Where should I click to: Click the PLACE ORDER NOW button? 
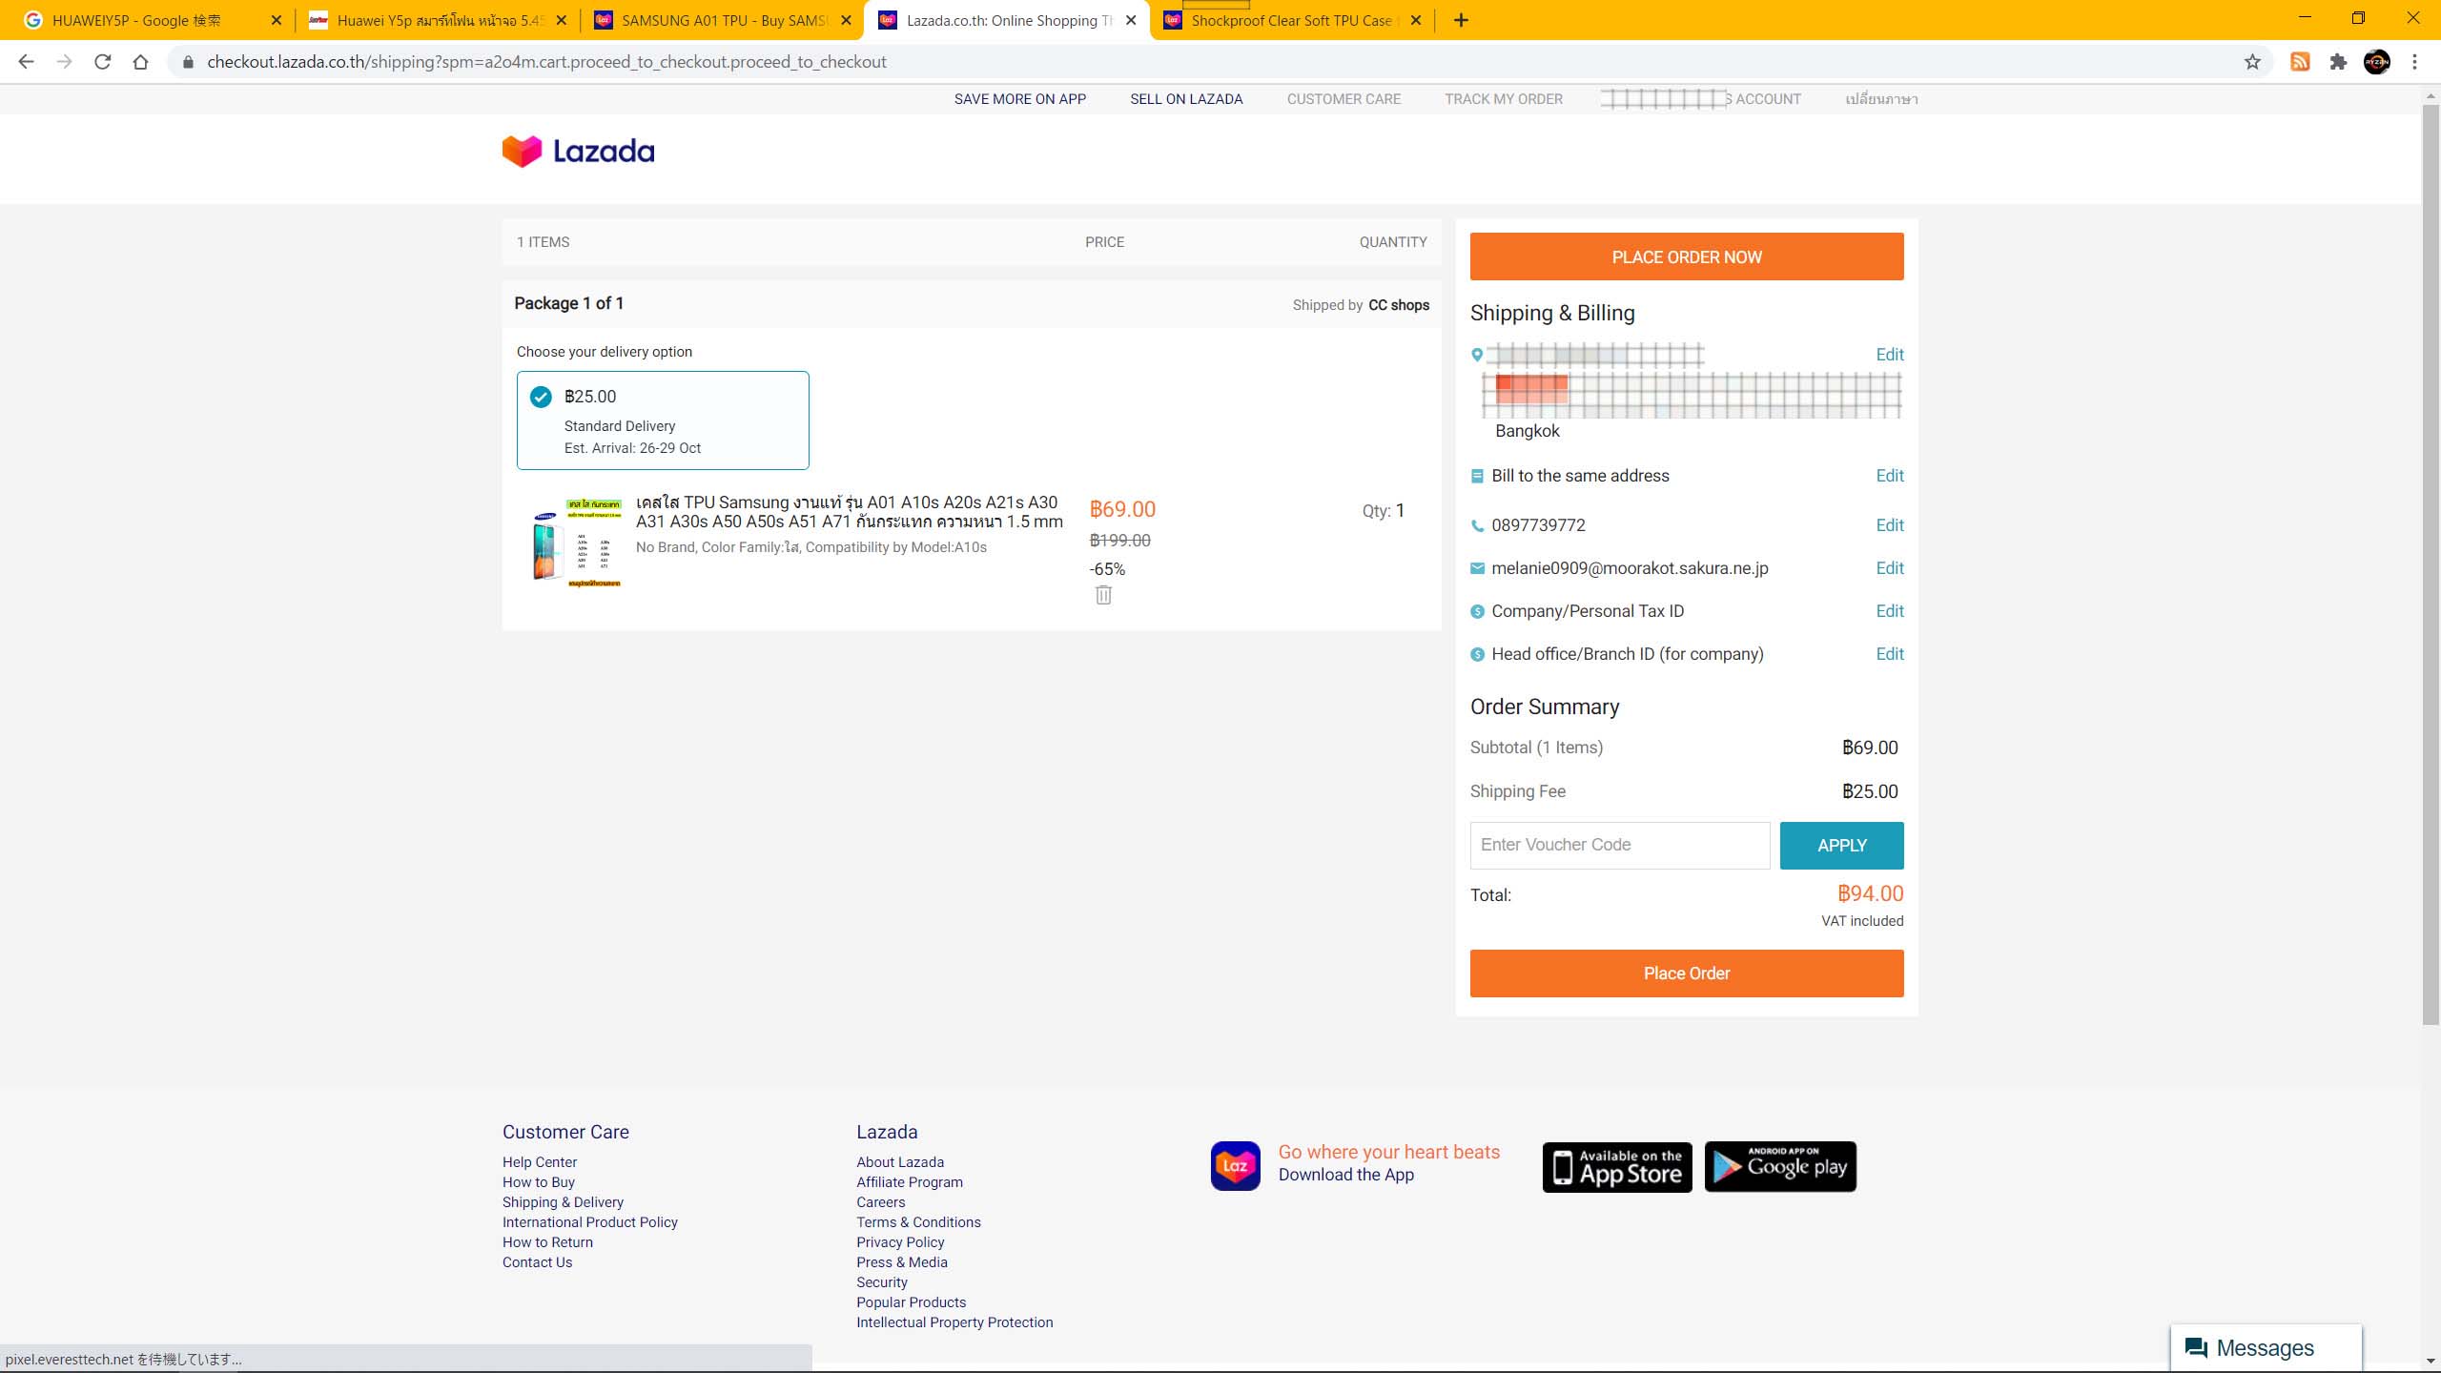[x=1687, y=256]
